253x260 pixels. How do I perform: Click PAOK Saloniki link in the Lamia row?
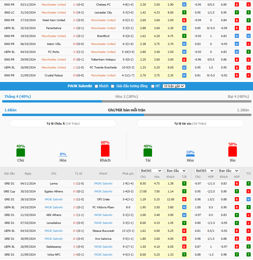coord(103,184)
